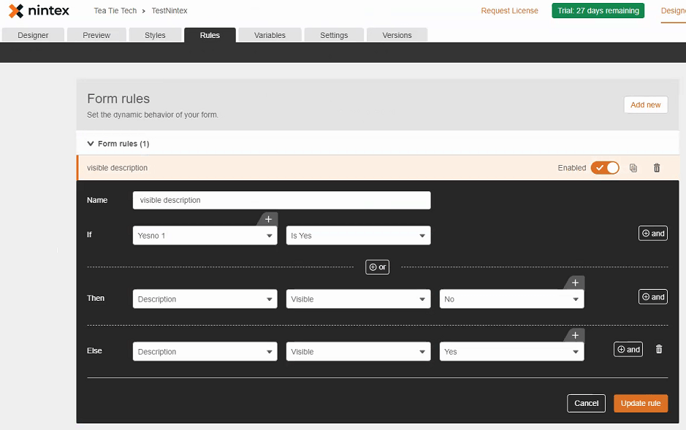Duplicate the visible description rule
Screen dimensions: 686x430
[x=633, y=168]
